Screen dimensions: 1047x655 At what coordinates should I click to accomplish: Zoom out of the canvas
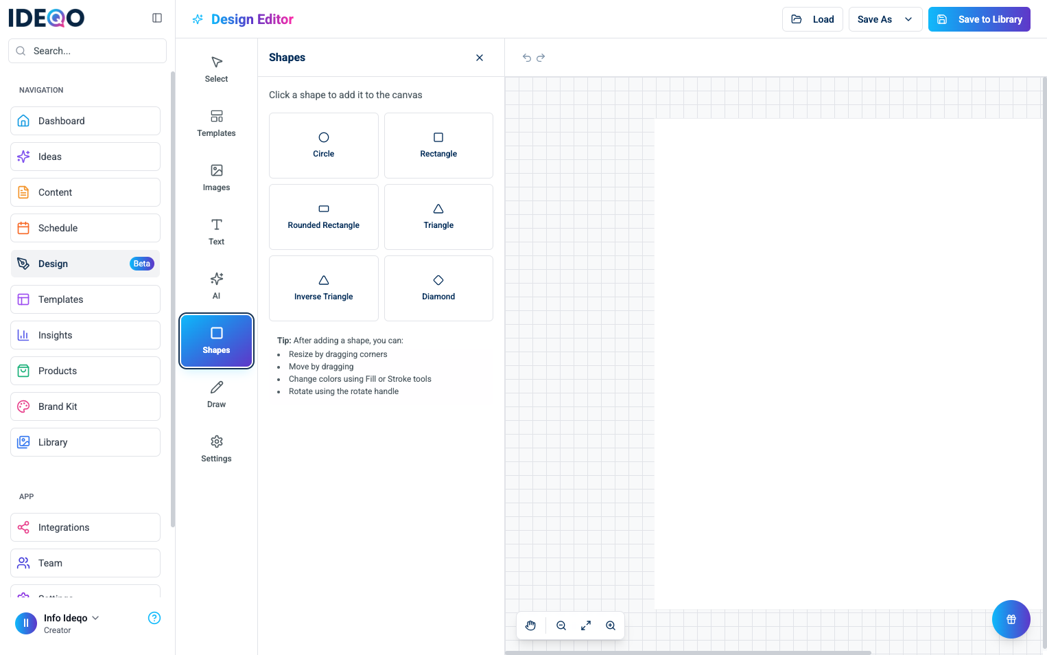[x=561, y=625]
